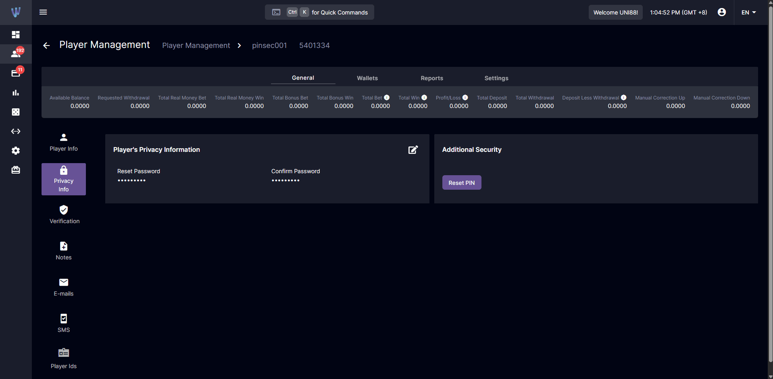
Task: Select Player Info section
Action: tap(64, 143)
